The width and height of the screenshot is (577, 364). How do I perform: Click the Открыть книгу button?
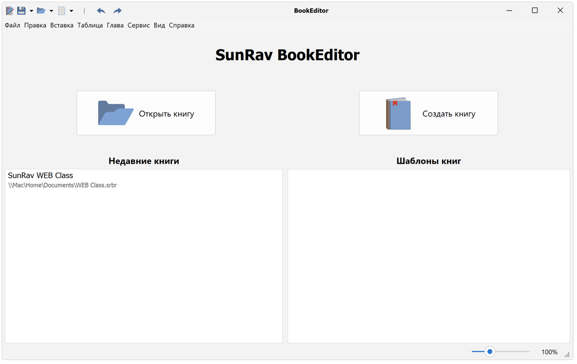(146, 113)
